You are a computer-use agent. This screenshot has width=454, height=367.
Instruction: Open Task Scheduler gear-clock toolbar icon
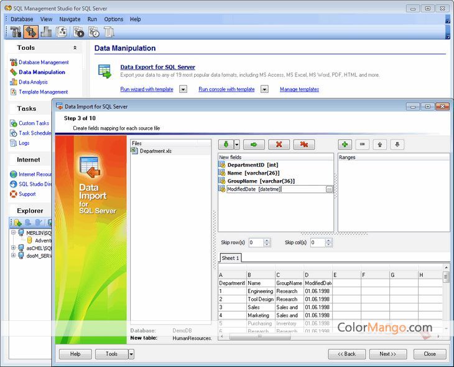[x=94, y=32]
